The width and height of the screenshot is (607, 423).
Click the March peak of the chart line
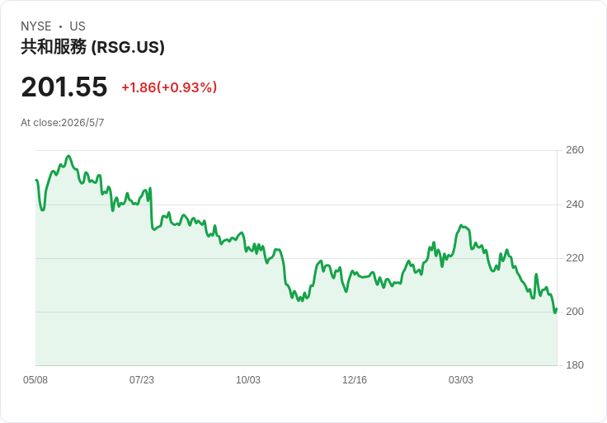pyautogui.click(x=461, y=225)
